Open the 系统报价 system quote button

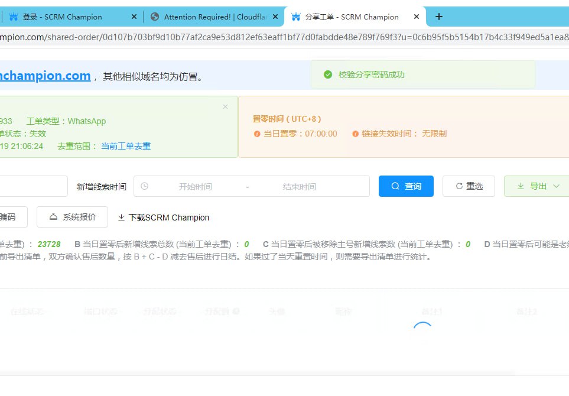point(72,217)
